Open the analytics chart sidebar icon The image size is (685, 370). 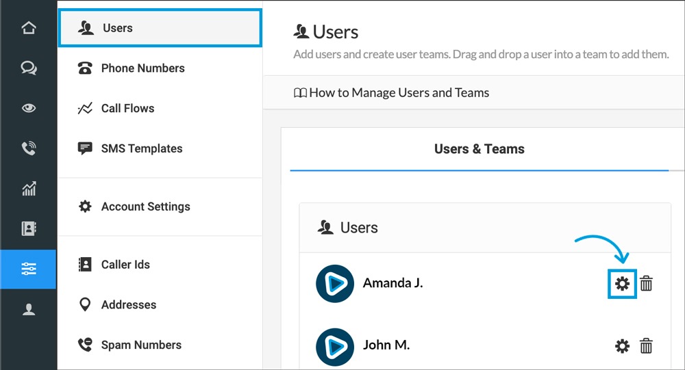tap(28, 189)
